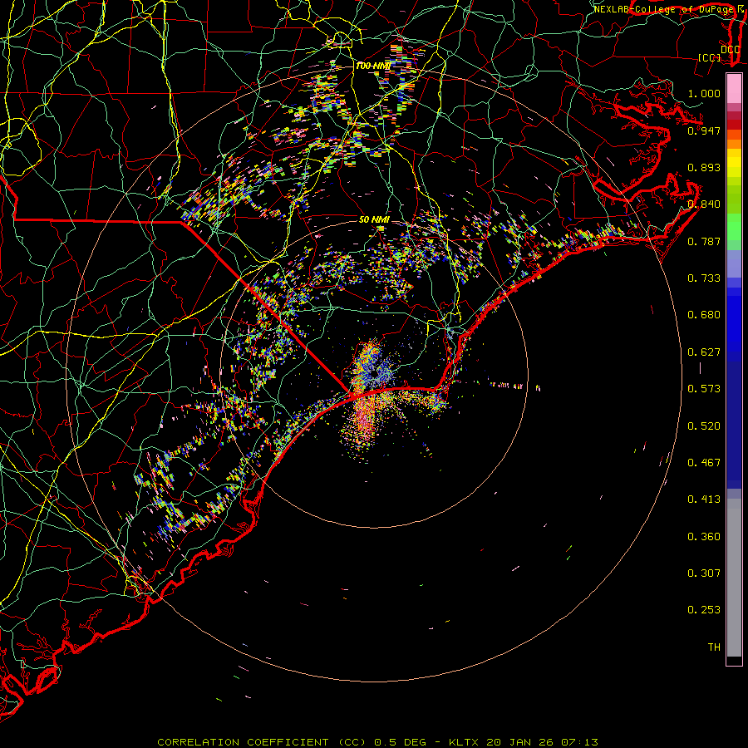748x748 pixels.
Task: Select the 0.573 legend value
Action: 704,389
